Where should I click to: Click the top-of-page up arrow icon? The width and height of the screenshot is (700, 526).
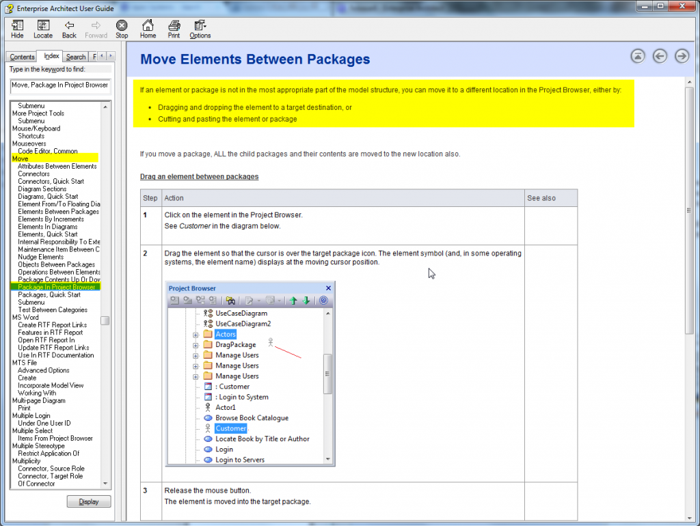point(638,57)
